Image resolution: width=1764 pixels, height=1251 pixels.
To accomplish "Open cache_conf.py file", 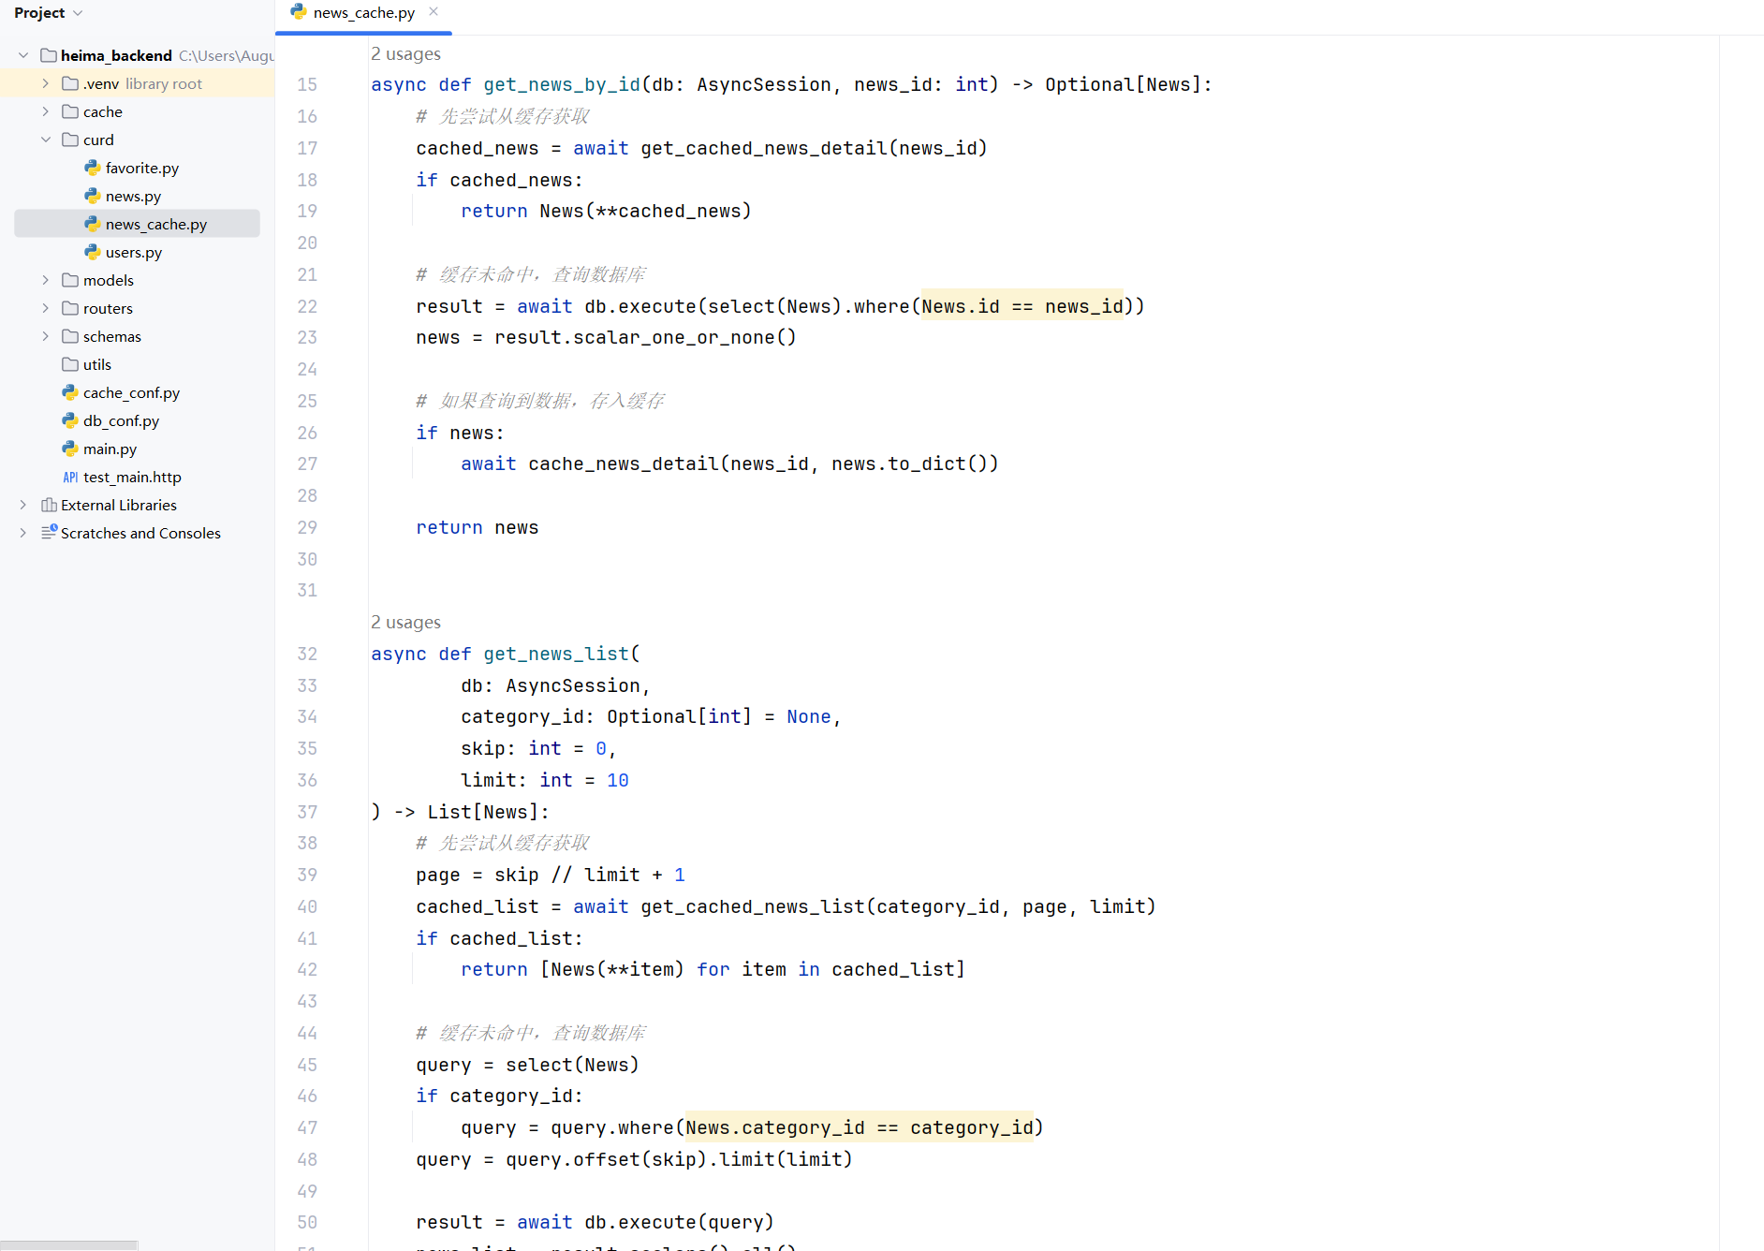I will pyautogui.click(x=131, y=392).
